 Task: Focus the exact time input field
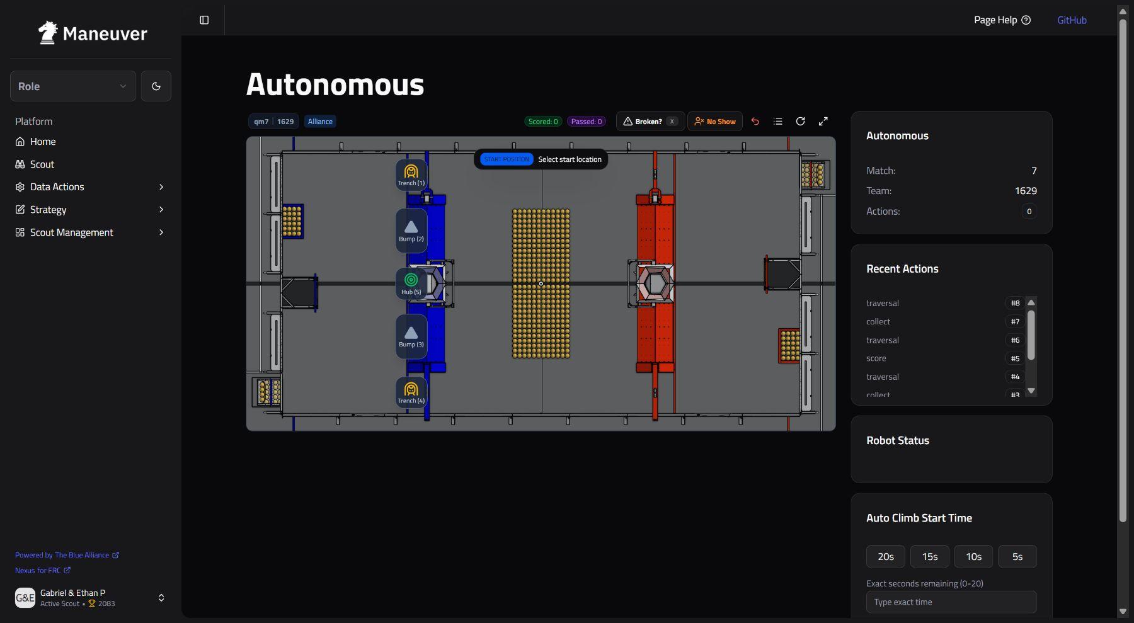951,602
